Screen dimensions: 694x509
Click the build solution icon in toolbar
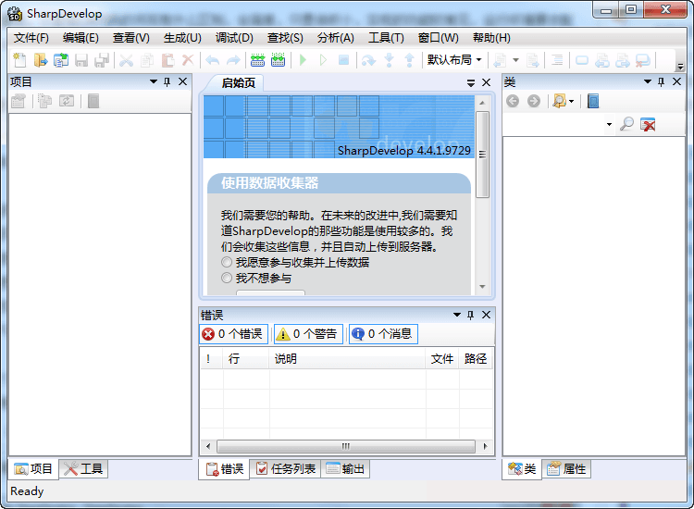pyautogui.click(x=258, y=60)
